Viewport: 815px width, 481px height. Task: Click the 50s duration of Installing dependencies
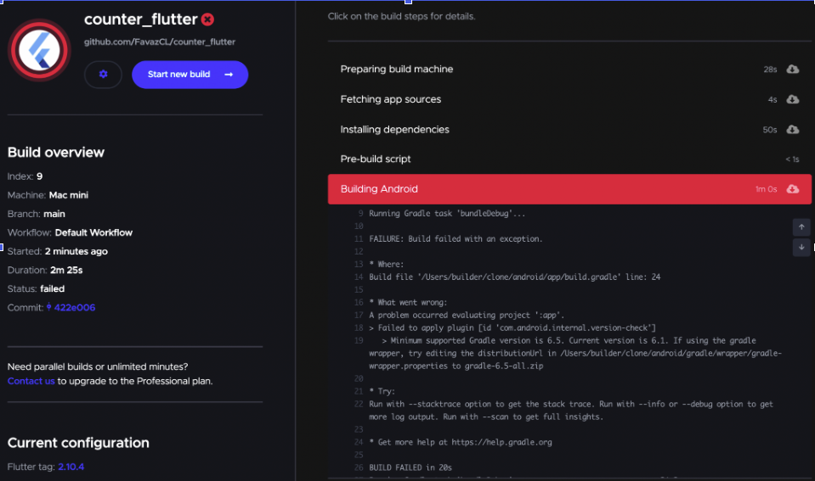(x=770, y=130)
